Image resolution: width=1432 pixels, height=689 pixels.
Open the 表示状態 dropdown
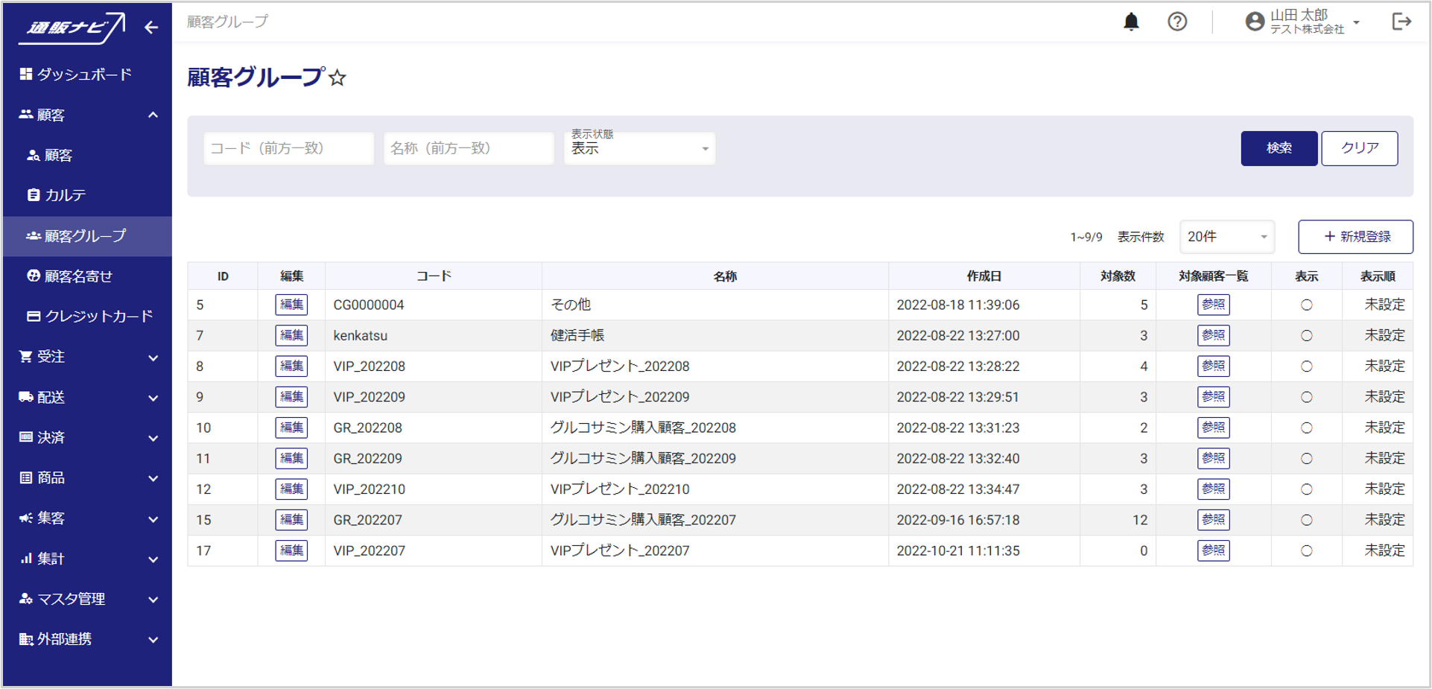pos(639,148)
